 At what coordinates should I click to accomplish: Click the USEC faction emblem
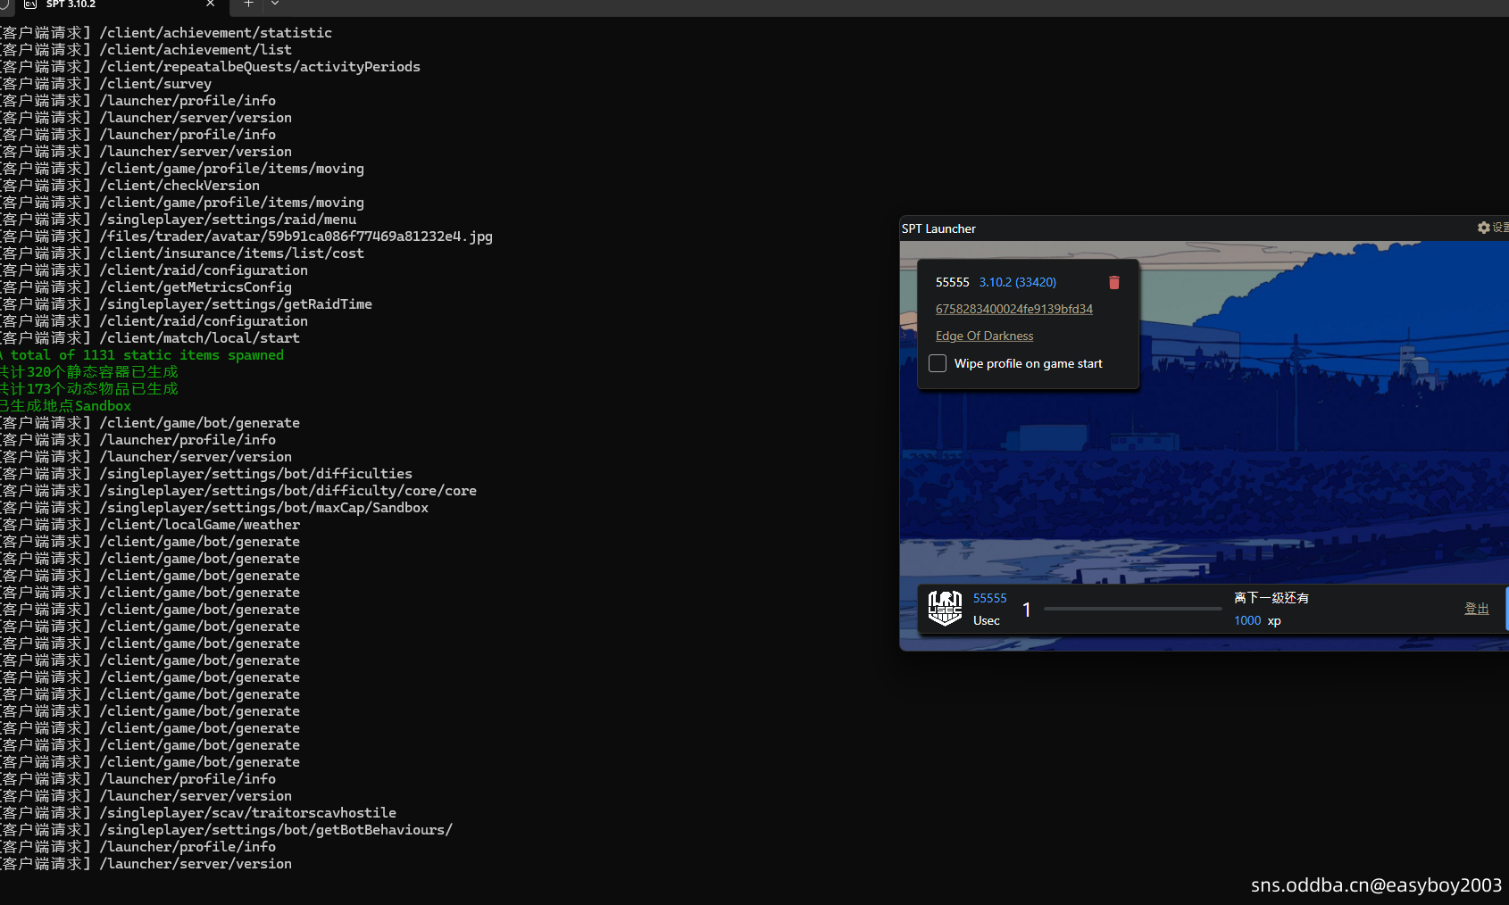[x=945, y=608]
